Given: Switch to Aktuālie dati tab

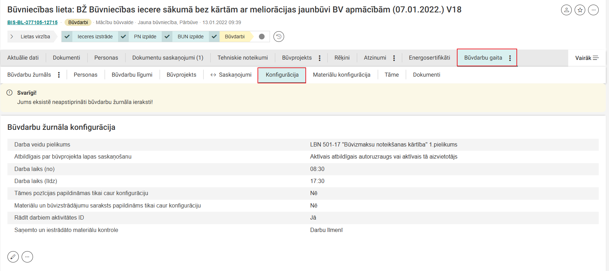Looking at the screenshot, I should point(23,58).
